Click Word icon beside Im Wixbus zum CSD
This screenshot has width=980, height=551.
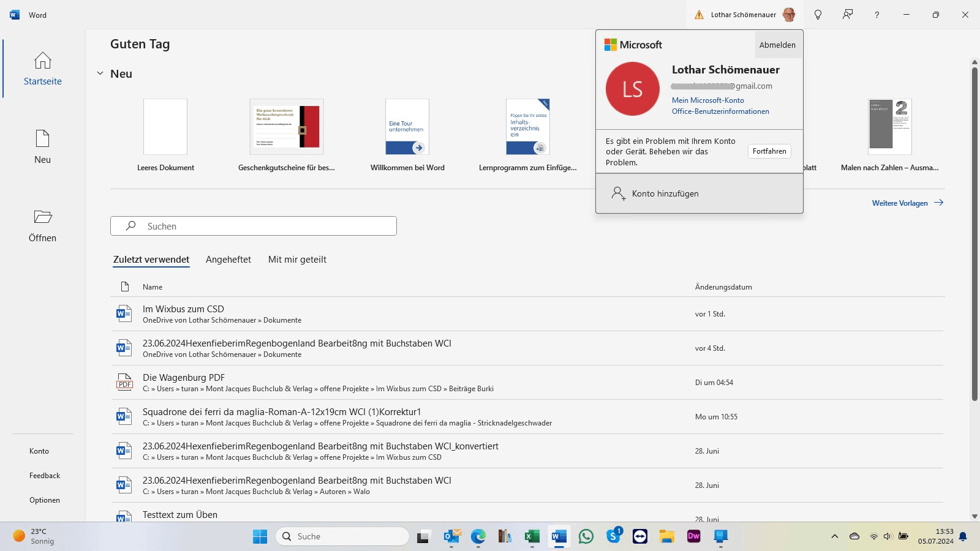click(124, 314)
